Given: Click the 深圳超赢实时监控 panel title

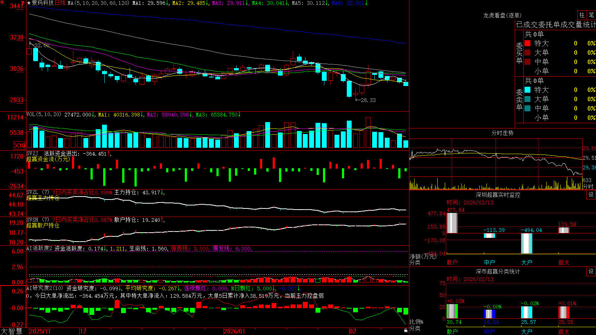Looking at the screenshot, I should point(498,195).
